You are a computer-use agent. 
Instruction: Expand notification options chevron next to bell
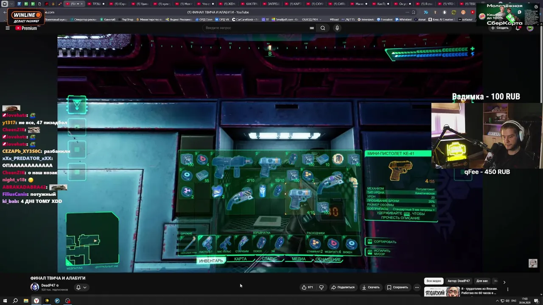coord(85,287)
